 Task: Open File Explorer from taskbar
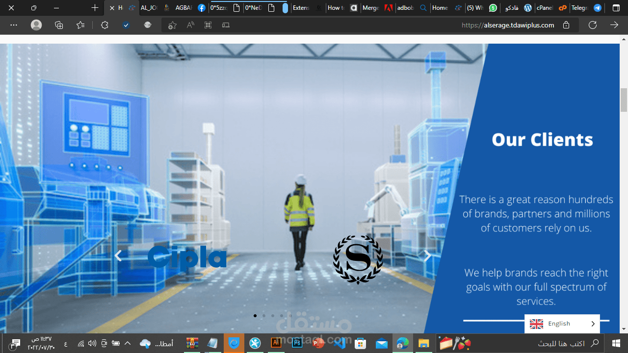pos(424,343)
